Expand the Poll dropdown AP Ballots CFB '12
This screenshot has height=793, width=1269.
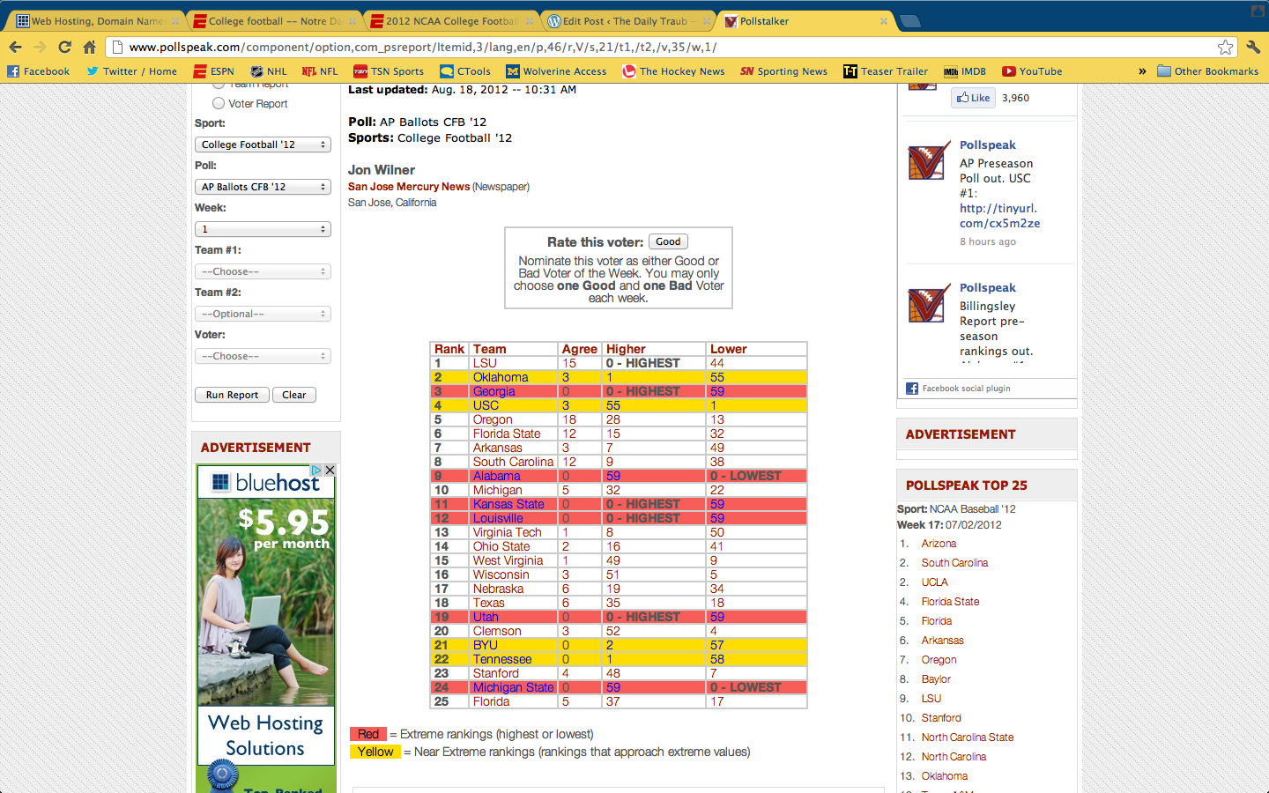(x=263, y=187)
